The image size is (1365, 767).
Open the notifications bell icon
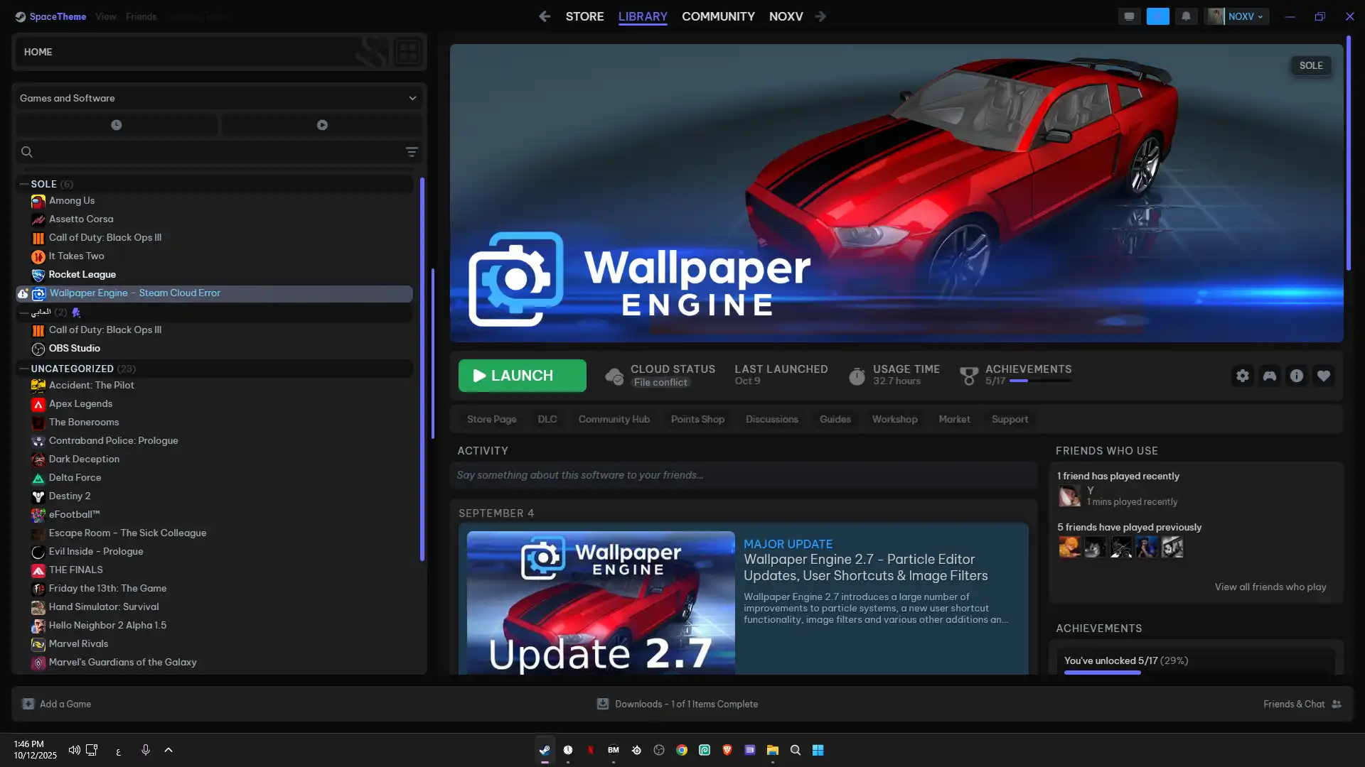(x=1186, y=16)
